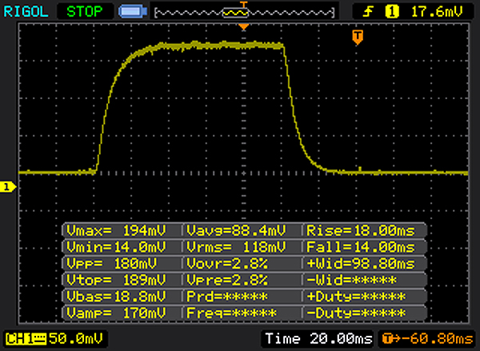Image resolution: width=480 pixels, height=351 pixels.
Task: Select the Freq=***** measurement
Action: click(242, 313)
